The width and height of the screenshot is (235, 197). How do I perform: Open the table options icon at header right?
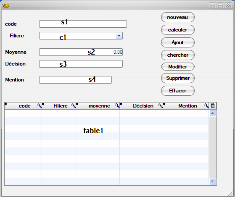[213, 105]
